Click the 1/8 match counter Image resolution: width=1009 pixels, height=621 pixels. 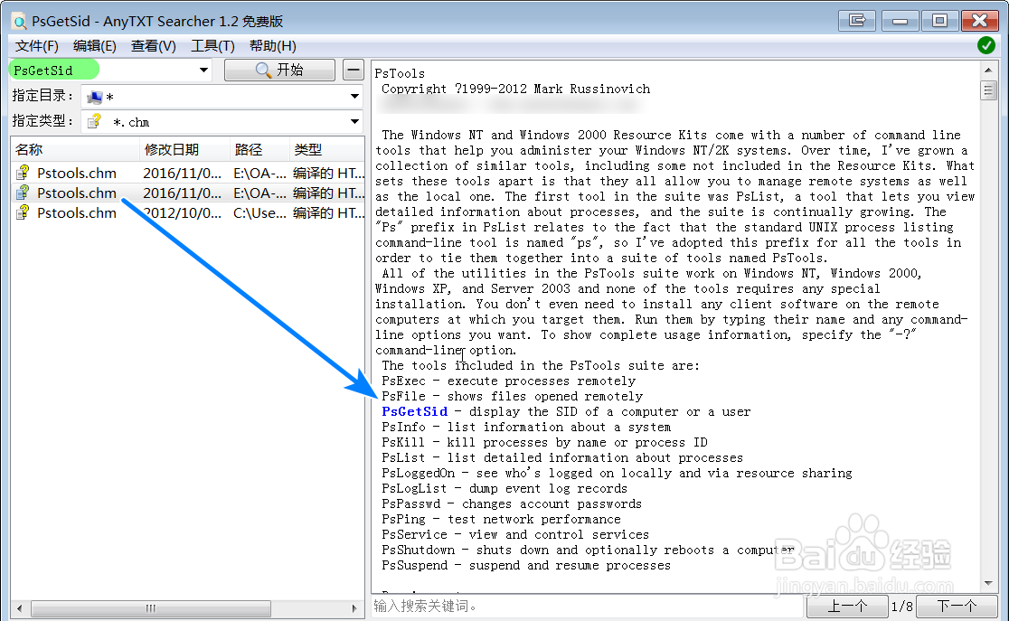(901, 607)
